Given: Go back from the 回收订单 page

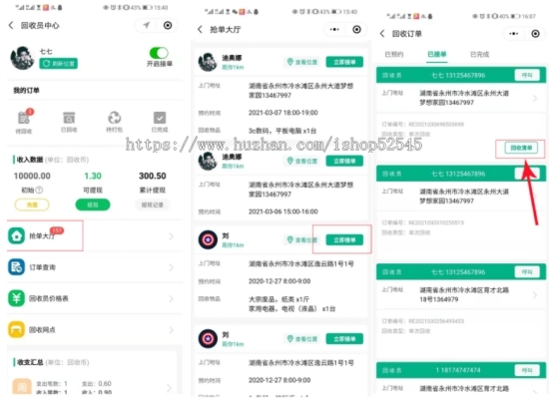Looking at the screenshot, I should tap(382, 34).
